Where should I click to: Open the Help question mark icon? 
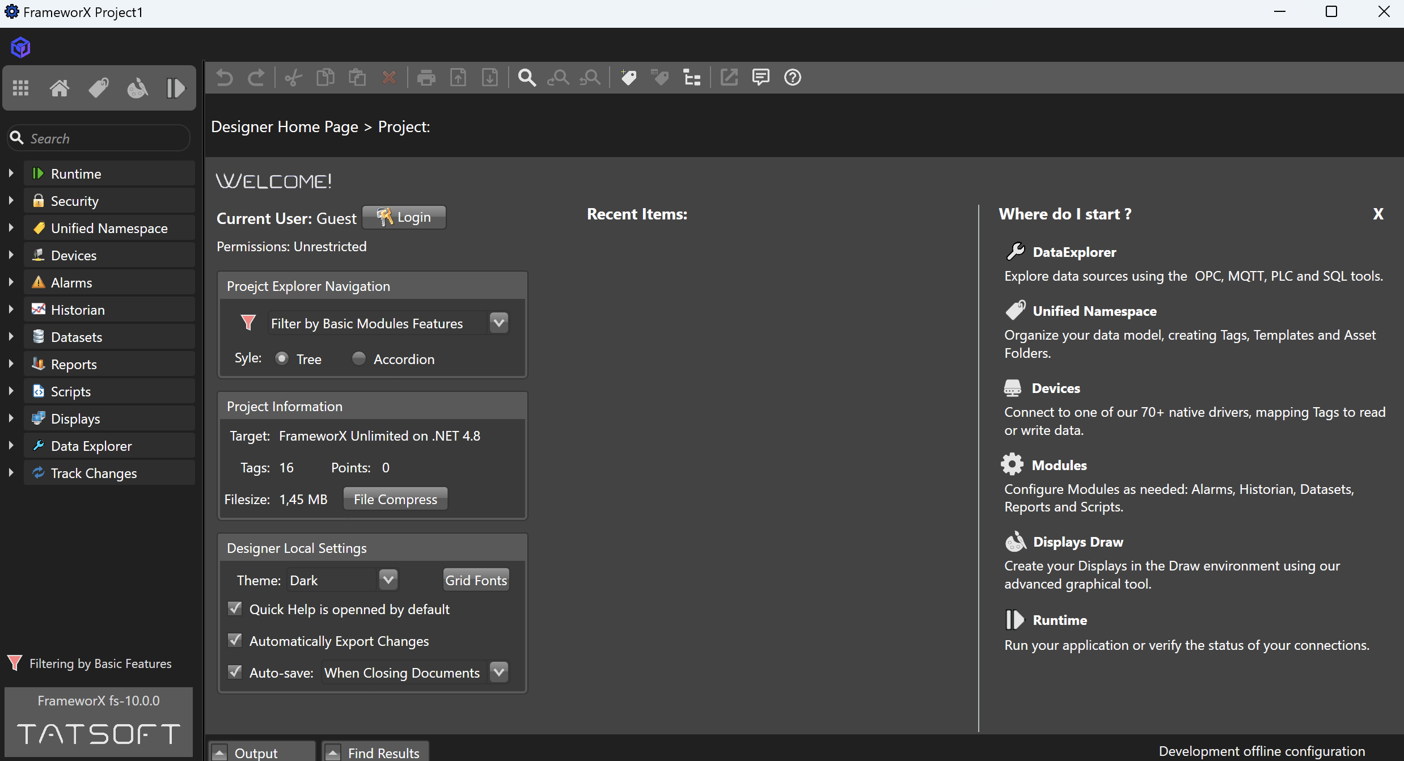(x=793, y=77)
